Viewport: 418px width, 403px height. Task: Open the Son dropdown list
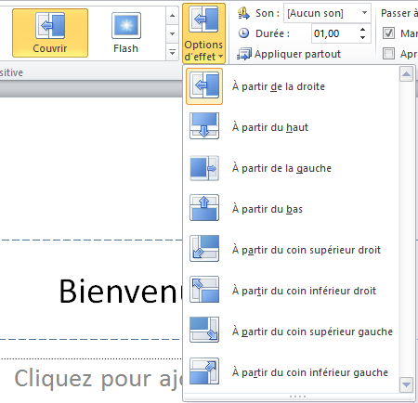coord(364,13)
